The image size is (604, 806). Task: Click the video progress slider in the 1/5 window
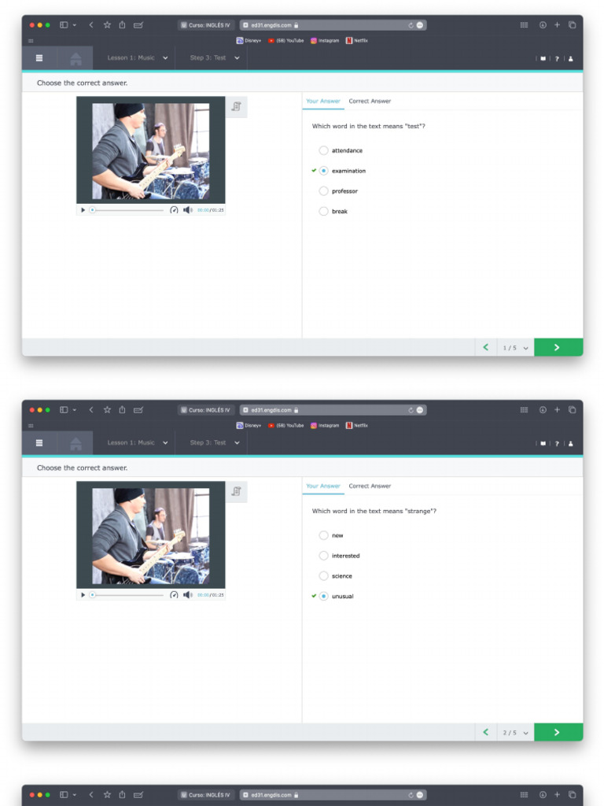tap(127, 209)
